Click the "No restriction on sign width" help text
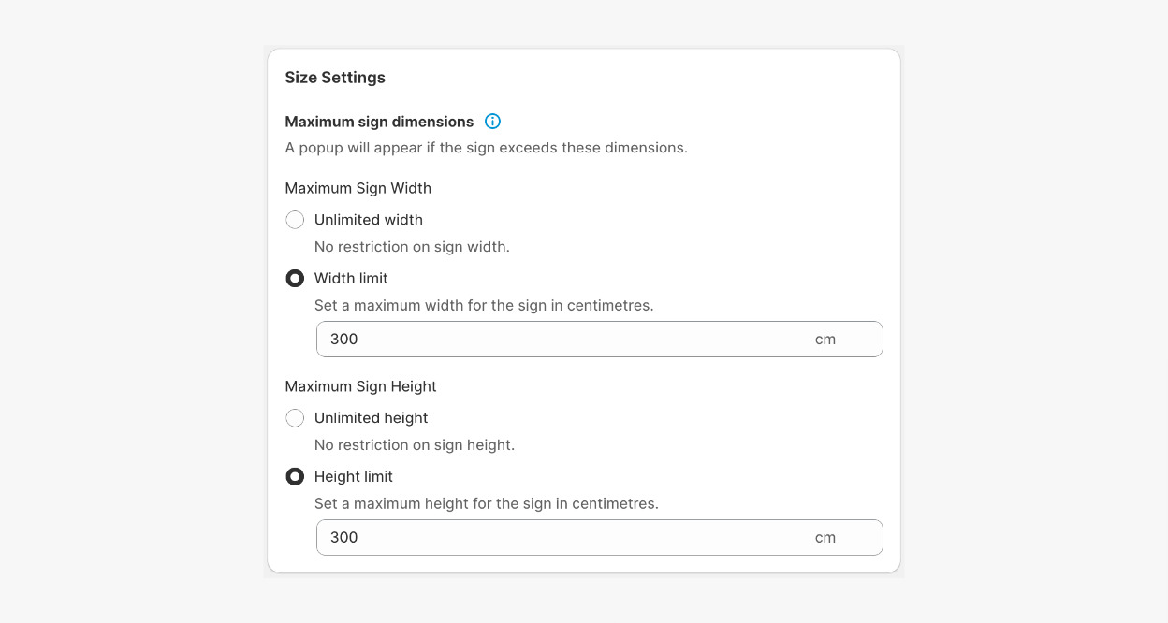Image resolution: width=1168 pixels, height=623 pixels. point(412,247)
